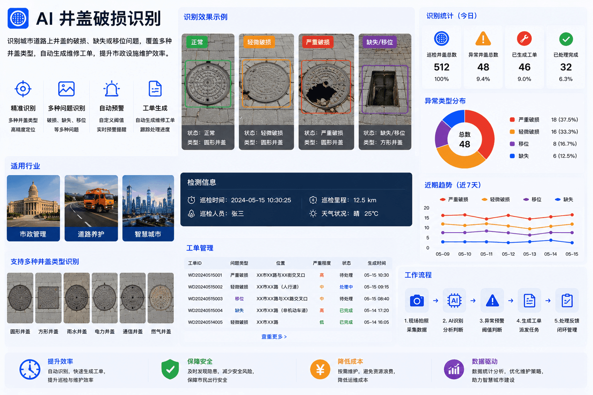Click the 已生成工单 red wrench icon
Viewport: 593px width, 395px height.
point(524,39)
